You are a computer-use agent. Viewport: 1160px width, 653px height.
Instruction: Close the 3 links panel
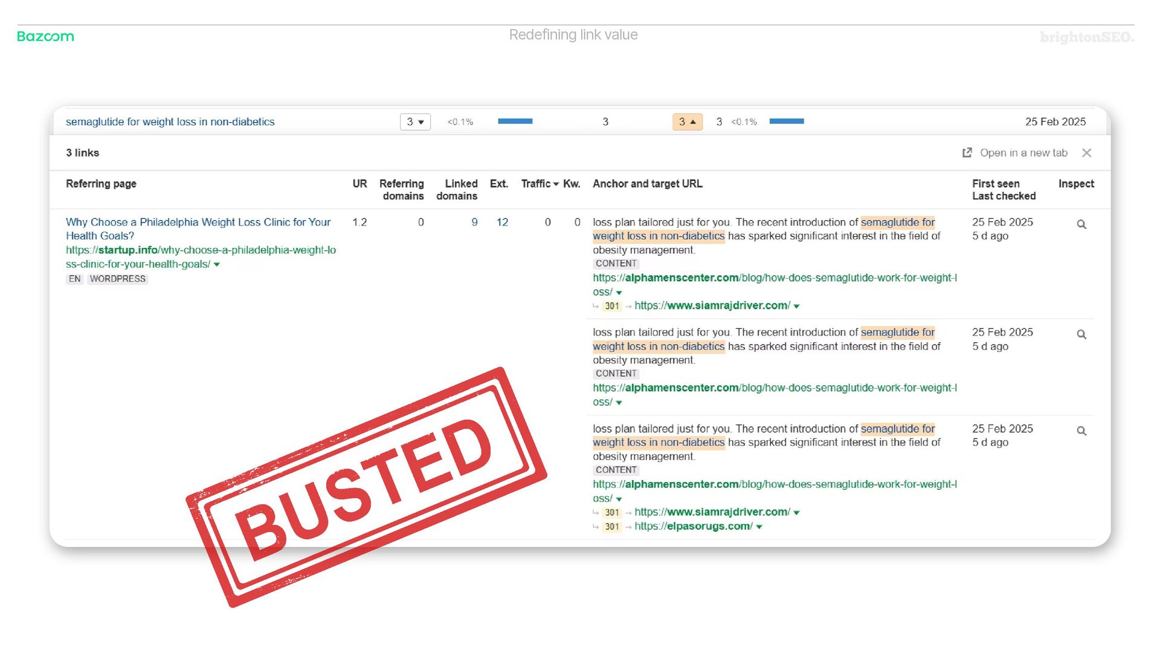click(1087, 153)
